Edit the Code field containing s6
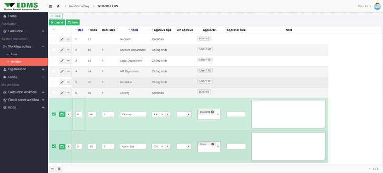Screen dimensions: 383x173 pyautogui.click(x=92, y=114)
